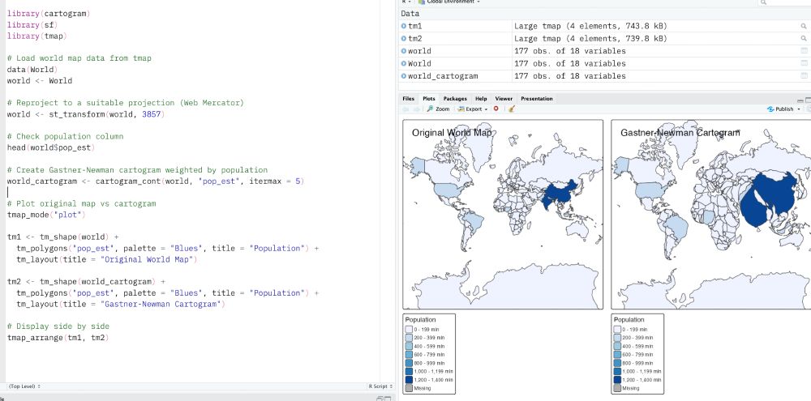Viewport: 811px width, 401px height.
Task: Expand lowercase world data frame entry
Action: pyautogui.click(x=403, y=51)
